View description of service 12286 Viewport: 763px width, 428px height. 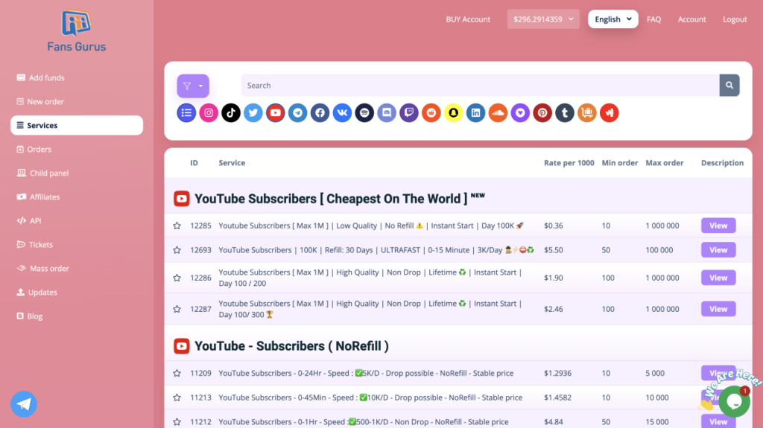718,278
